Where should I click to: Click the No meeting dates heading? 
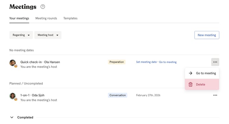click(x=22, y=50)
